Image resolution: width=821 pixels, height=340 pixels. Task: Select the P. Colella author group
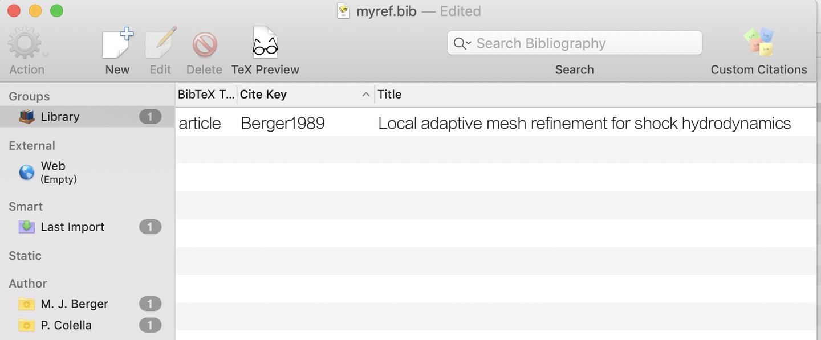pyautogui.click(x=66, y=325)
